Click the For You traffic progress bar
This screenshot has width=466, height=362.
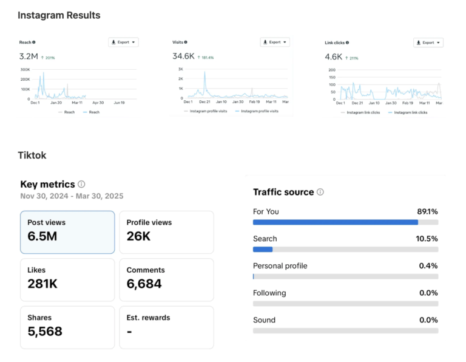(x=345, y=222)
